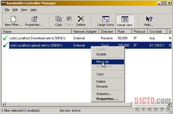173x114 pixels.
Task: Click the Help toolbar icon
Action: 149,19
